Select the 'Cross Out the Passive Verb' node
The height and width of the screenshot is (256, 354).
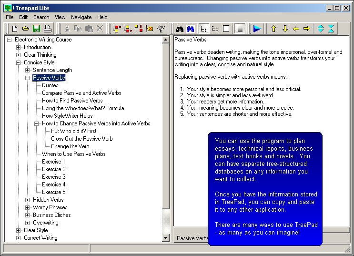coord(81,139)
